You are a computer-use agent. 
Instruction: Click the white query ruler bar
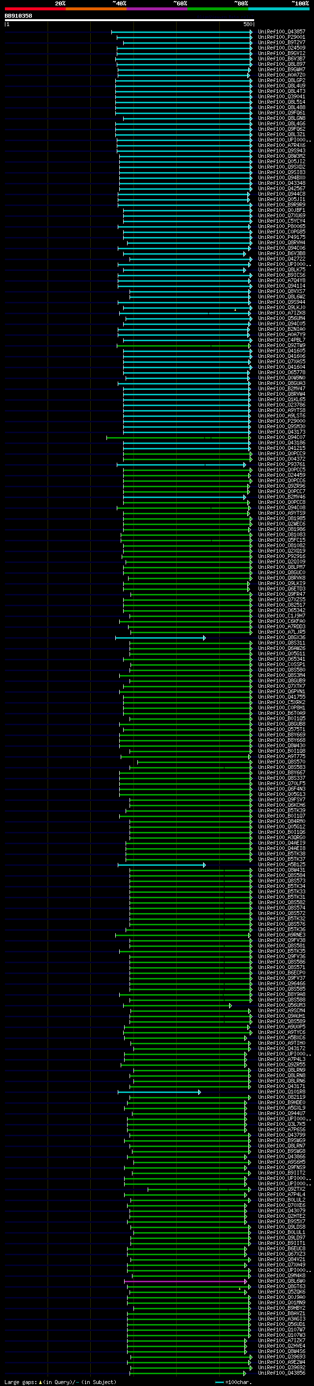130,20
